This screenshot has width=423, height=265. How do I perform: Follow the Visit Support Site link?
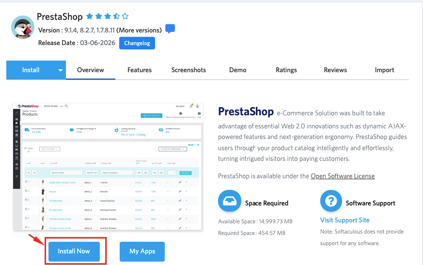coord(345,220)
